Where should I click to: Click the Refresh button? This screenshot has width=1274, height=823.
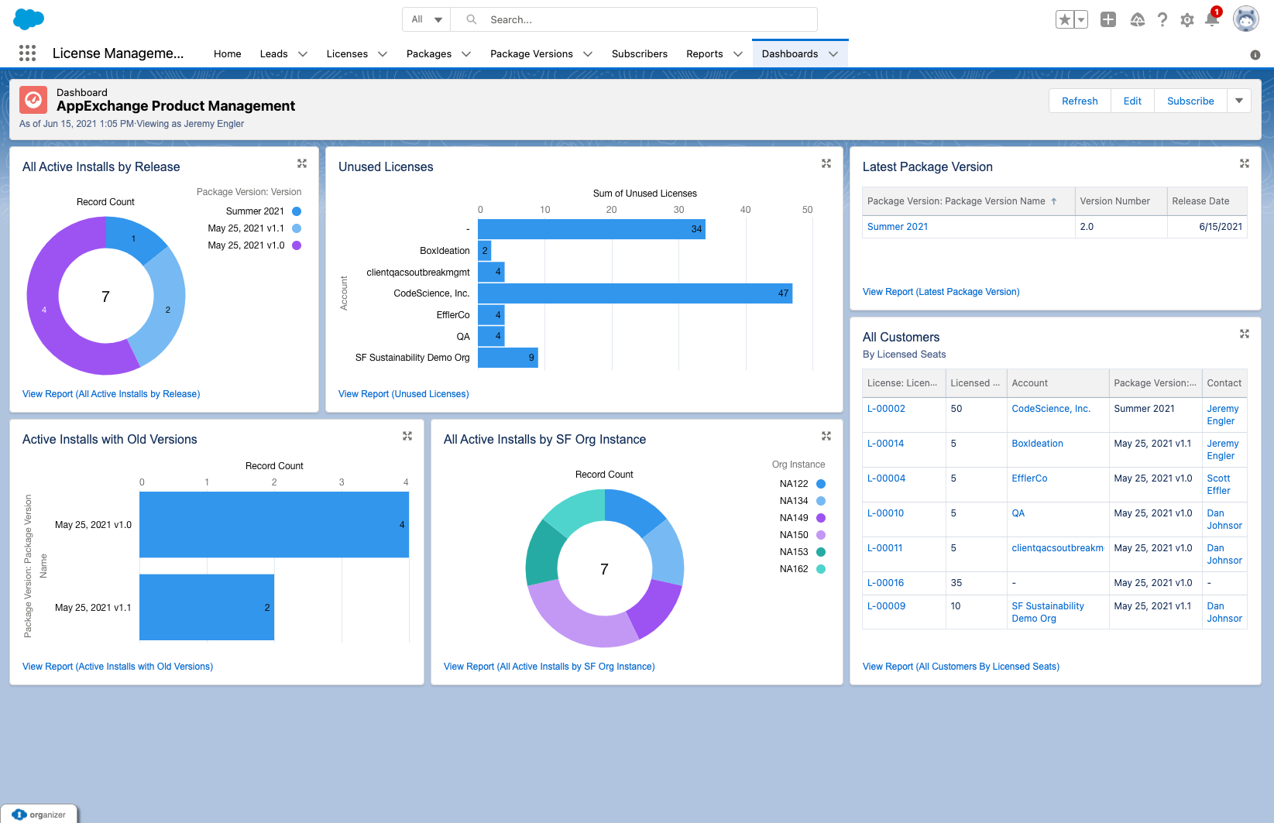(x=1080, y=101)
